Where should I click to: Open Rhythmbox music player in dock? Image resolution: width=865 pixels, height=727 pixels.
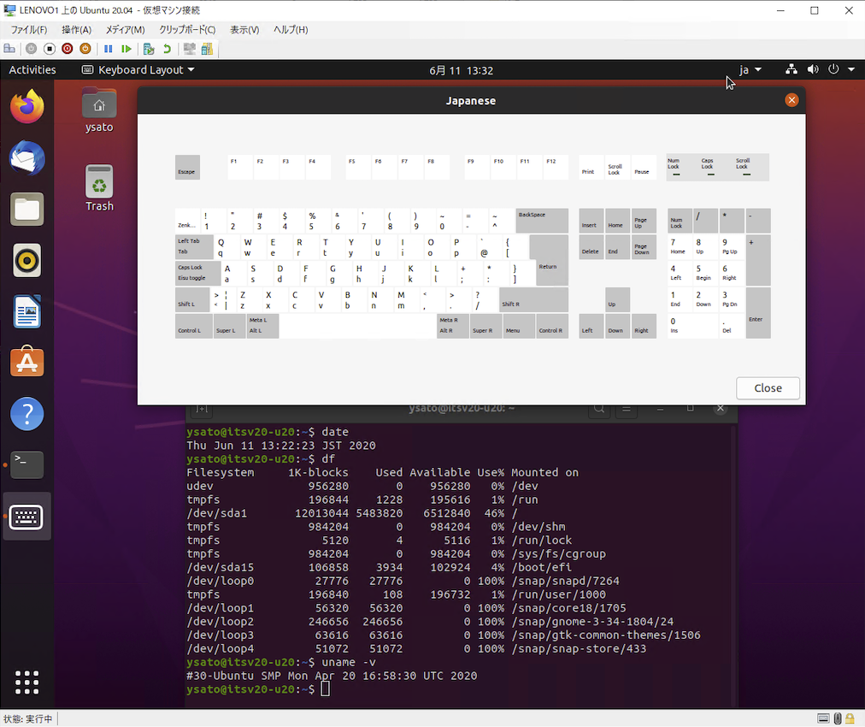tap(27, 260)
